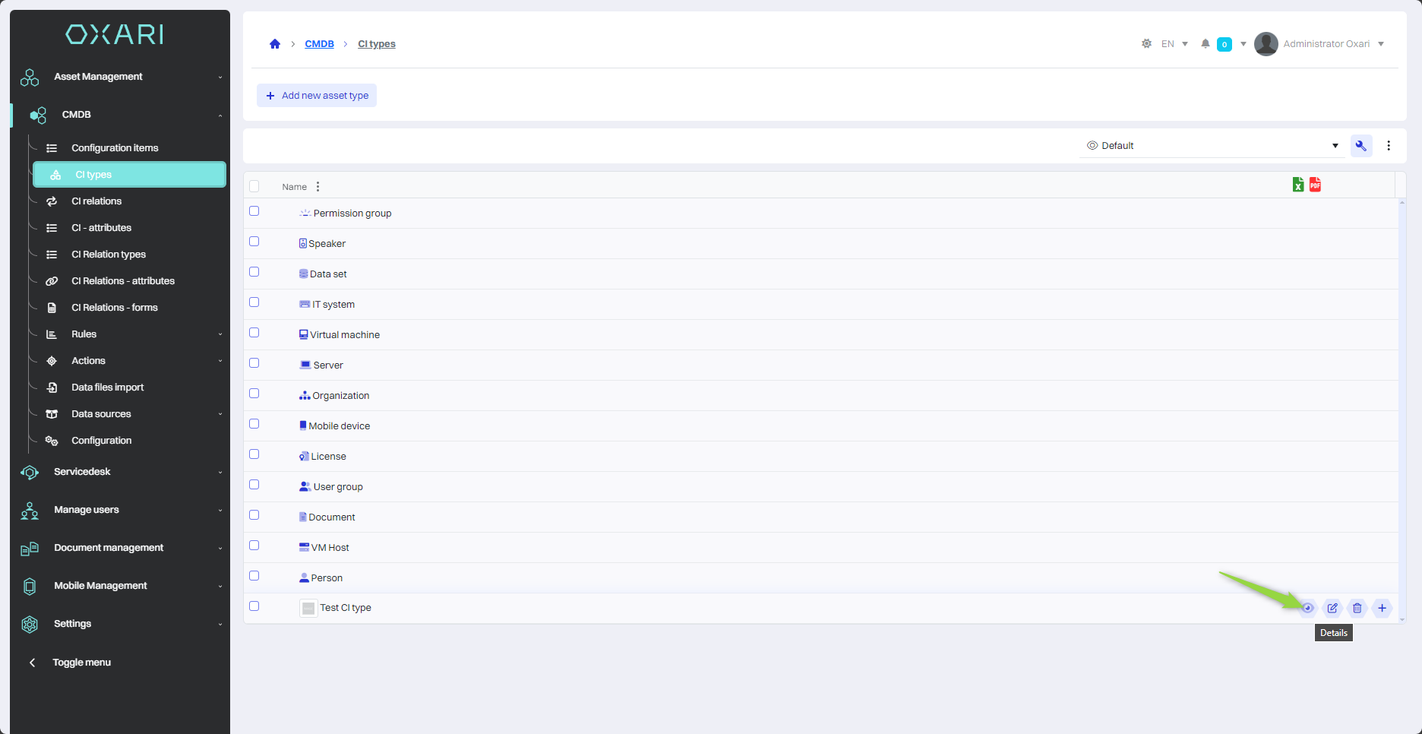
Task: Select Configuration items in the sidebar
Action: [115, 148]
